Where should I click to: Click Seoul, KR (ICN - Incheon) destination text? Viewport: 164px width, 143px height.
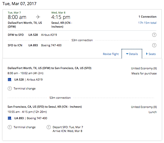(x=62, y=25)
